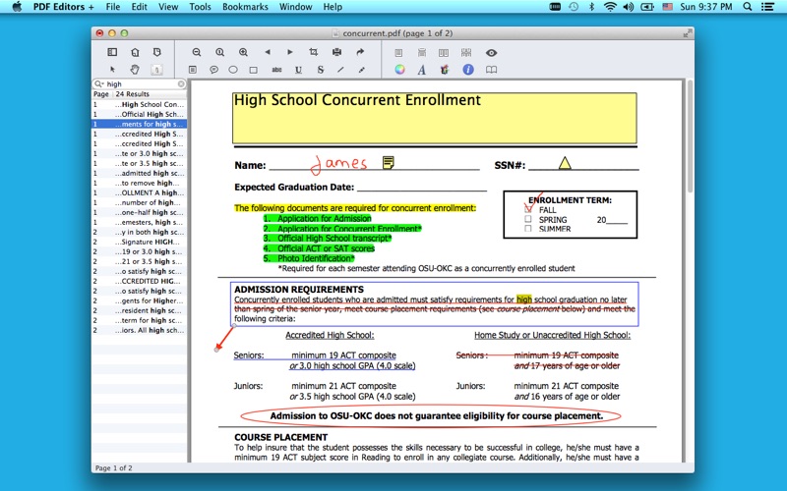Screen dimensions: 787x491
Task: Select the crop tool
Action: tap(314, 52)
